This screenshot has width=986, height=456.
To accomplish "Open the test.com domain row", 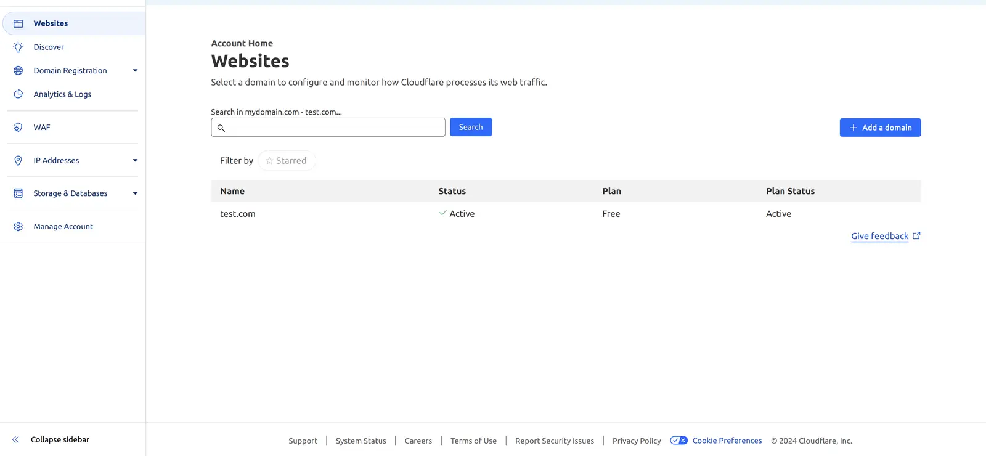I will pyautogui.click(x=566, y=214).
